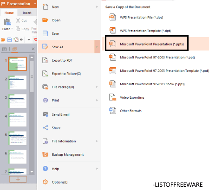Click the Export to PDF icon
Image resolution: width=209 pixels, height=190 pixels.
(45, 60)
